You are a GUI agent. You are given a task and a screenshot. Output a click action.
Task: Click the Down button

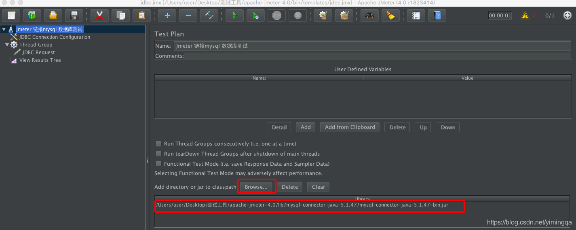coord(448,127)
